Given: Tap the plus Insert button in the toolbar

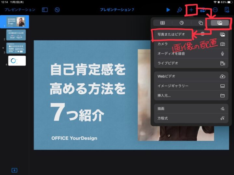Looking at the screenshot, I should coord(191,10).
